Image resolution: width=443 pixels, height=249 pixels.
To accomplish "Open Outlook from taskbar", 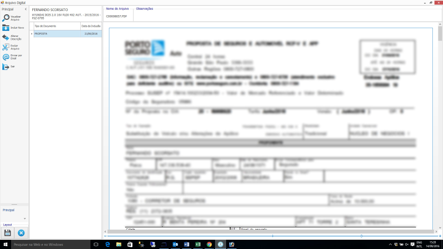I will click(x=175, y=244).
